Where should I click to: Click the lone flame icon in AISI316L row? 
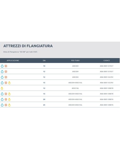point(2,88)
